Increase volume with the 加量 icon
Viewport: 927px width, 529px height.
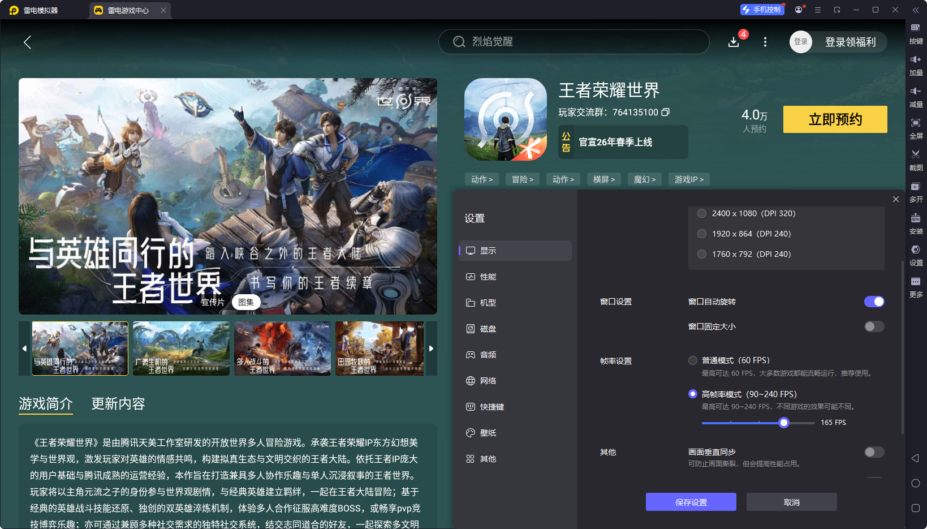pos(917,65)
